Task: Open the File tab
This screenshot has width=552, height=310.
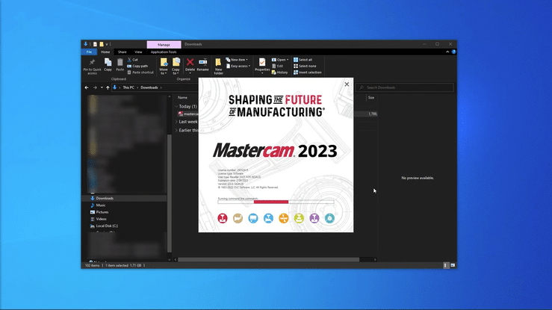Action: (x=90, y=52)
